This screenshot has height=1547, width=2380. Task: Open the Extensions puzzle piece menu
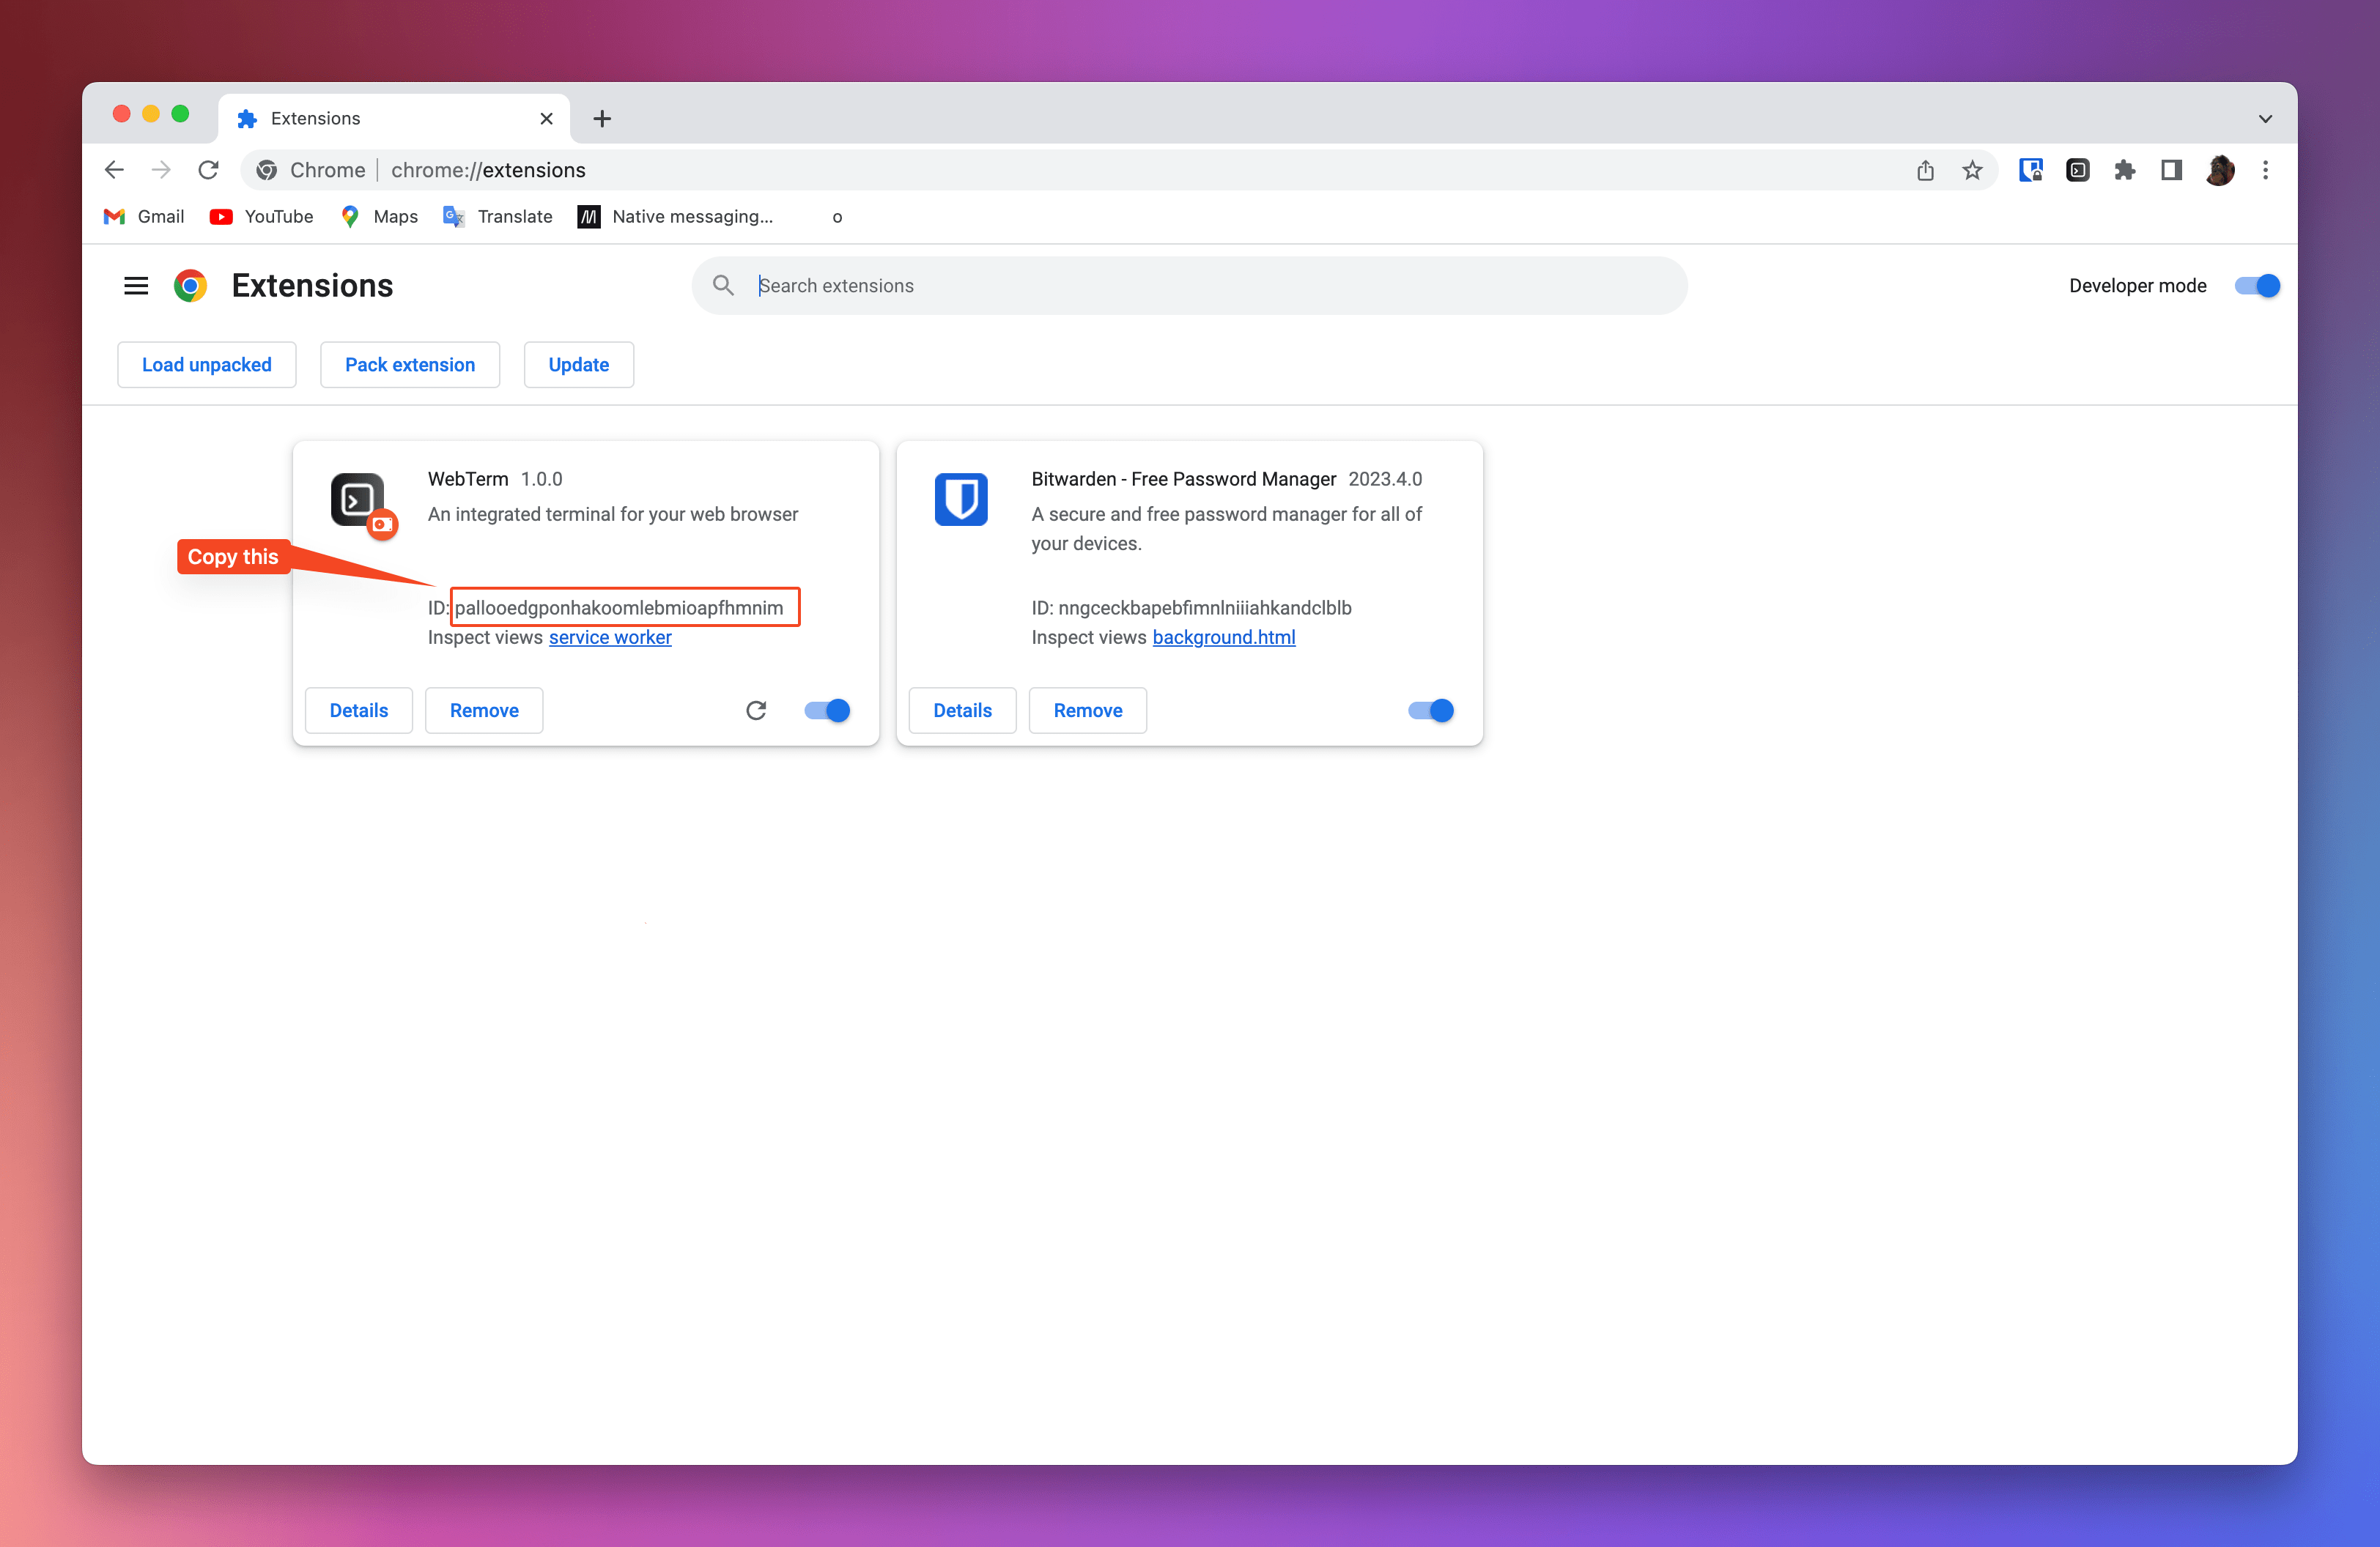tap(2124, 170)
